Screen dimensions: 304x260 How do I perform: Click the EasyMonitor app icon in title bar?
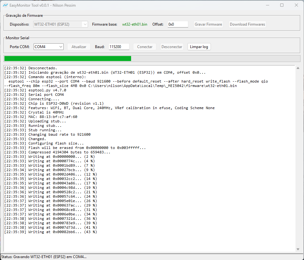point(5,5)
